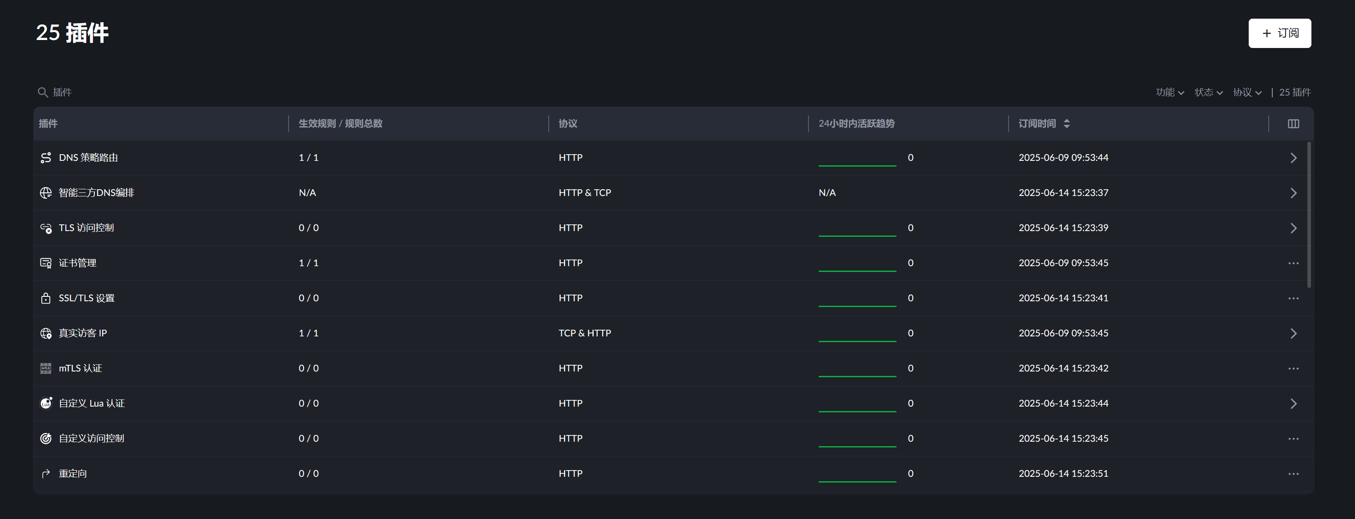Open the 状态 filter dropdown
The image size is (1355, 519).
(1208, 92)
